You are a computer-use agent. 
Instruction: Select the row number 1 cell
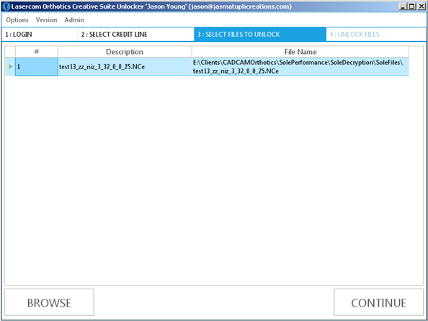37,66
